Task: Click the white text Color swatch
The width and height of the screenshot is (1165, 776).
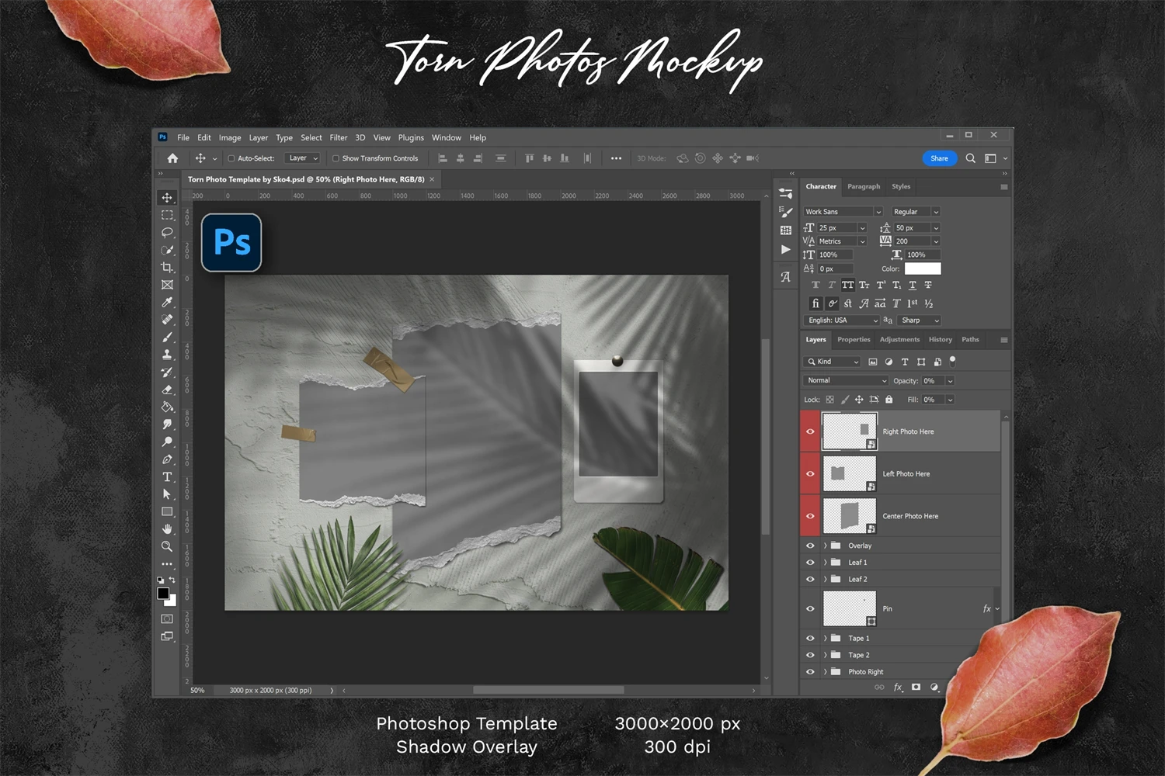Action: (923, 269)
